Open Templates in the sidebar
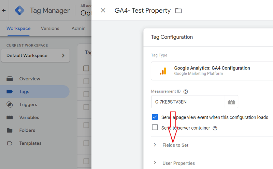 pyautogui.click(x=30, y=143)
